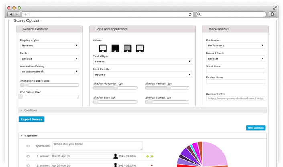Click the Animation Speed slider handle
Viewport: 283px width, 167px height.
pyautogui.click(x=26, y=85)
